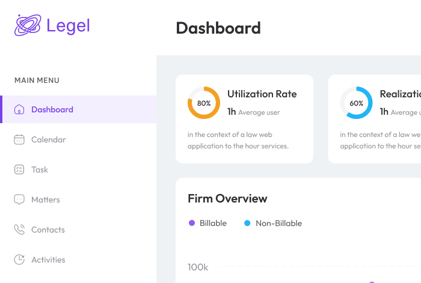Screen dimensions: 421x283
Task: Open Matters in the sidebar
Action: point(46,199)
